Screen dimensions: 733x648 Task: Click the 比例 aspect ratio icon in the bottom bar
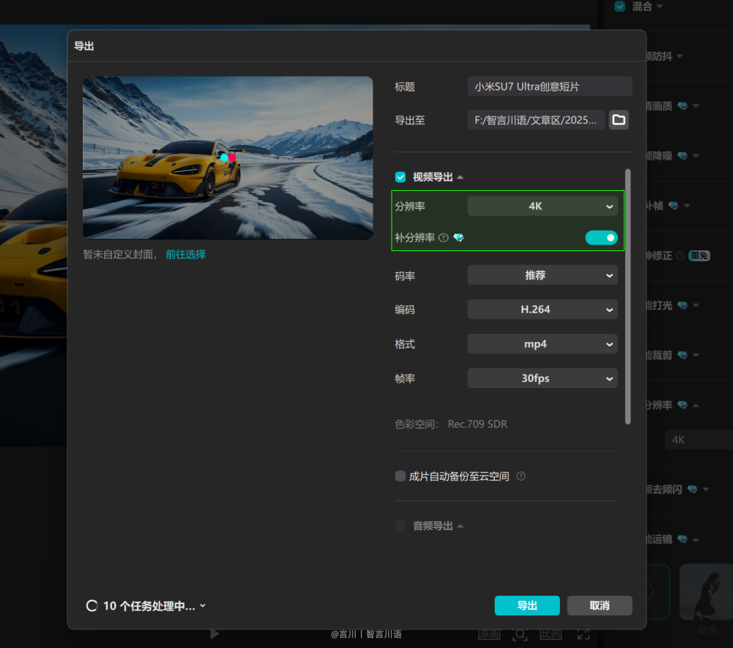click(550, 633)
